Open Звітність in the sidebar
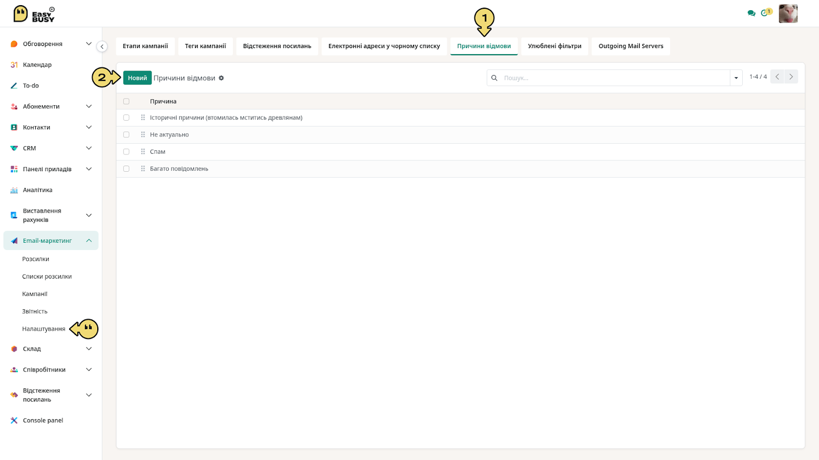819x460 pixels. (x=35, y=311)
